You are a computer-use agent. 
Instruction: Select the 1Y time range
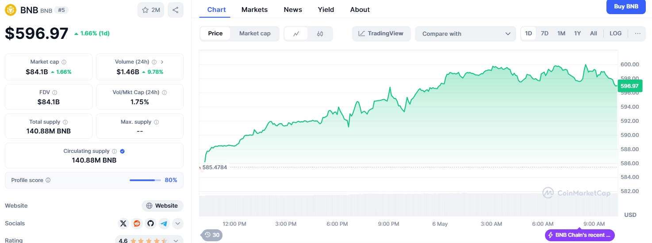pyautogui.click(x=577, y=34)
